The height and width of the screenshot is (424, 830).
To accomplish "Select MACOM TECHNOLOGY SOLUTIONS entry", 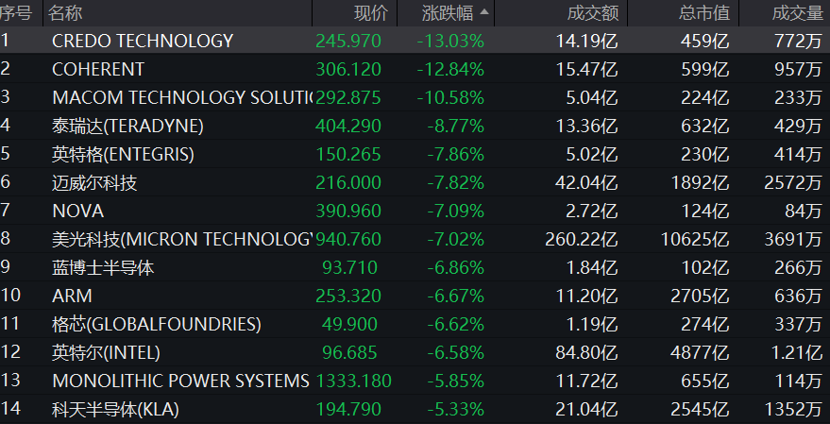I will (x=415, y=97).
